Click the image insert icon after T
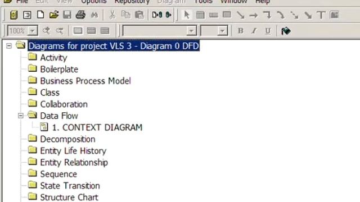 (335, 15)
